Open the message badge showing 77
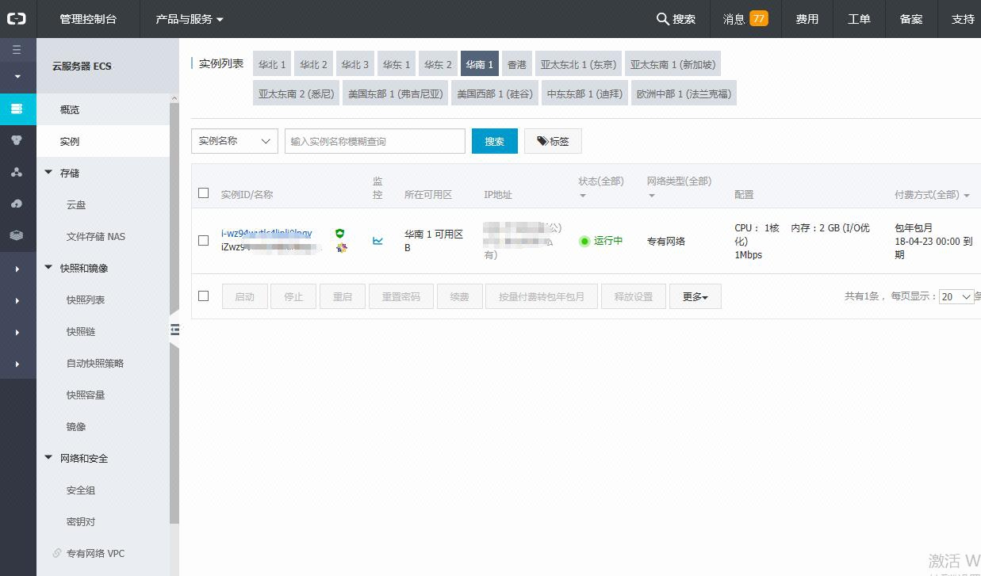This screenshot has height=576, width=981. pyautogui.click(x=758, y=18)
